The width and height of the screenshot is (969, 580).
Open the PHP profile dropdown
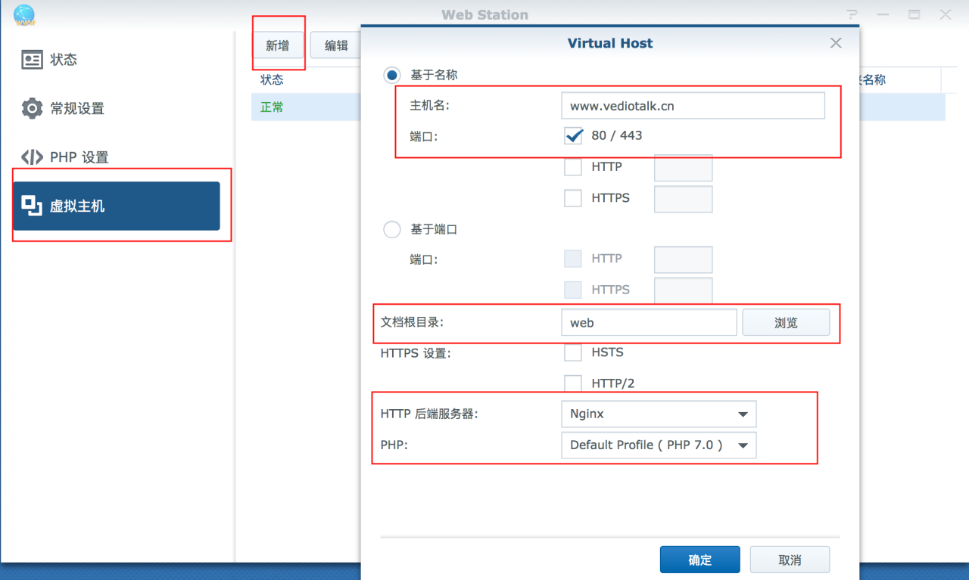pyautogui.click(x=658, y=445)
